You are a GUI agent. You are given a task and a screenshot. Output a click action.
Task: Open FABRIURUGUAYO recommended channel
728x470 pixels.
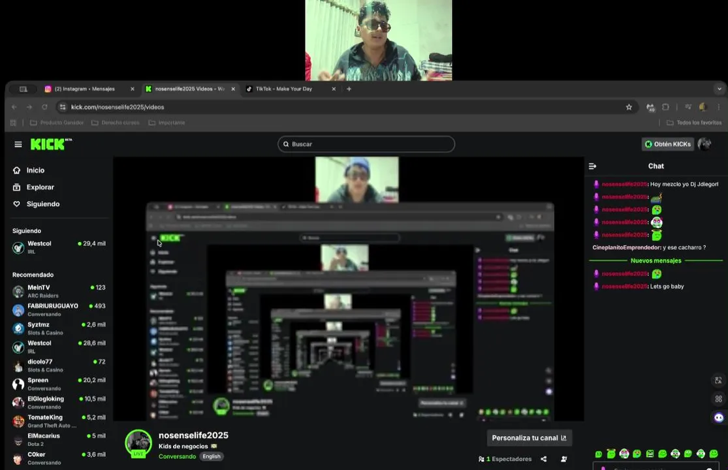[x=59, y=309]
